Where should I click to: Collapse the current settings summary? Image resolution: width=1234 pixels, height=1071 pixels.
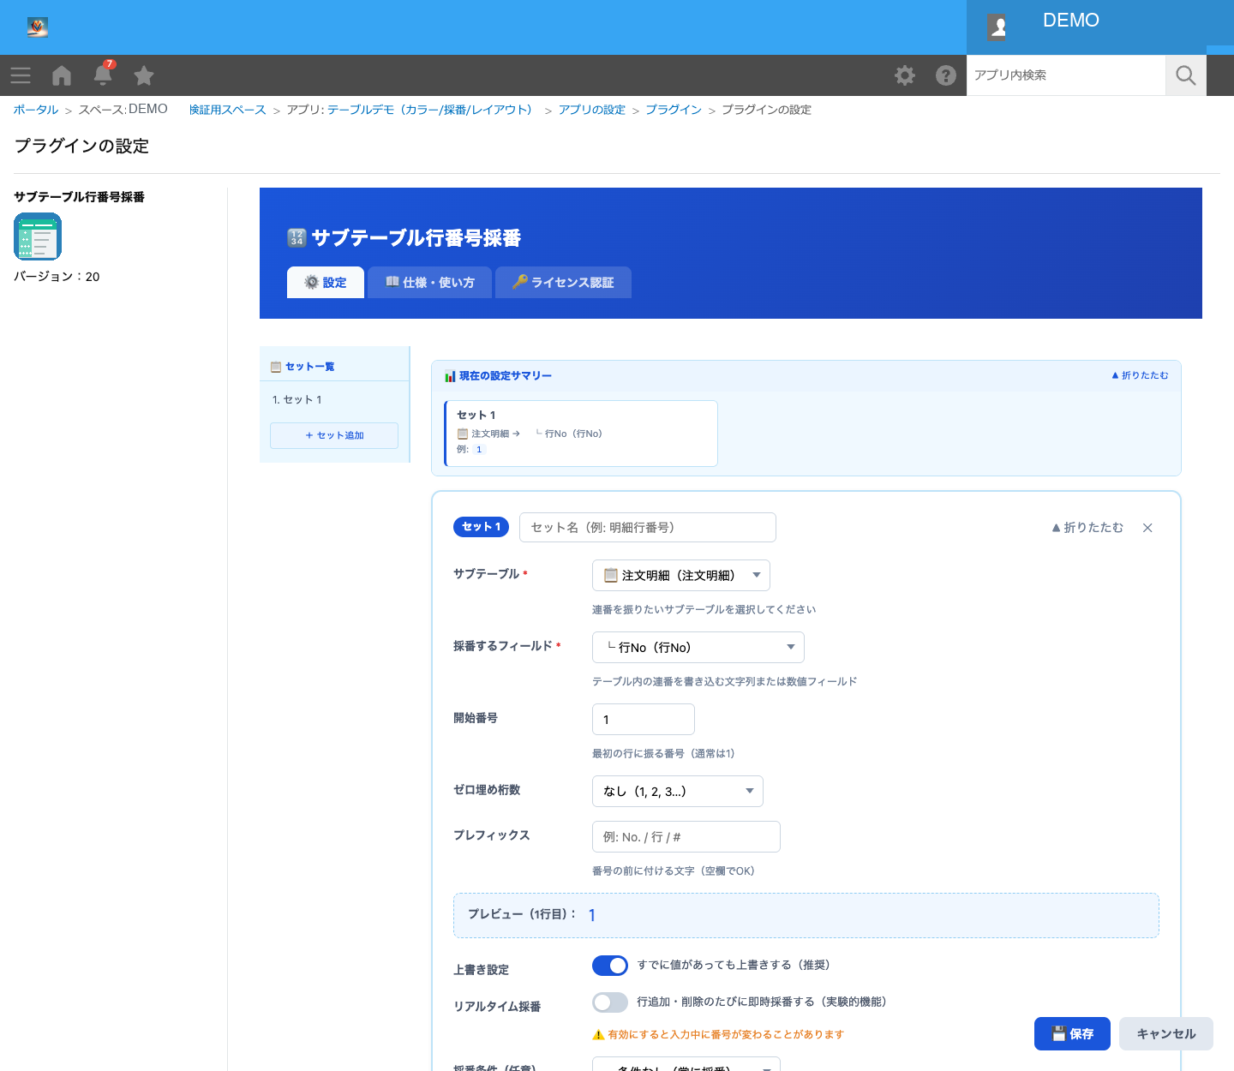[x=1140, y=375]
